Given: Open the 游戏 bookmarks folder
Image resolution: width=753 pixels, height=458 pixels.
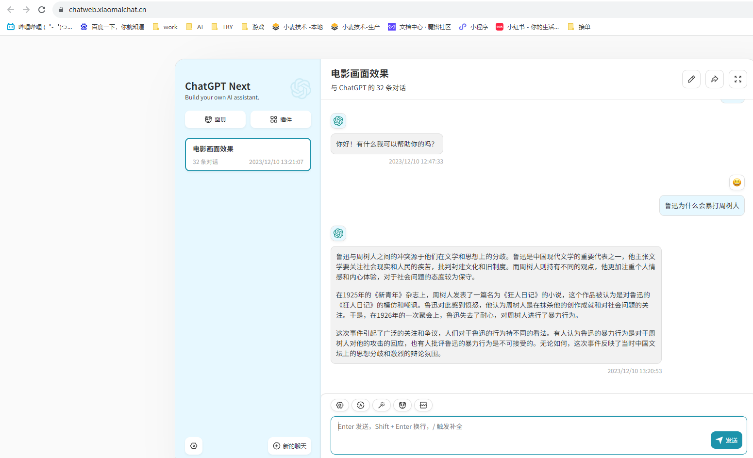Looking at the screenshot, I should (253, 27).
